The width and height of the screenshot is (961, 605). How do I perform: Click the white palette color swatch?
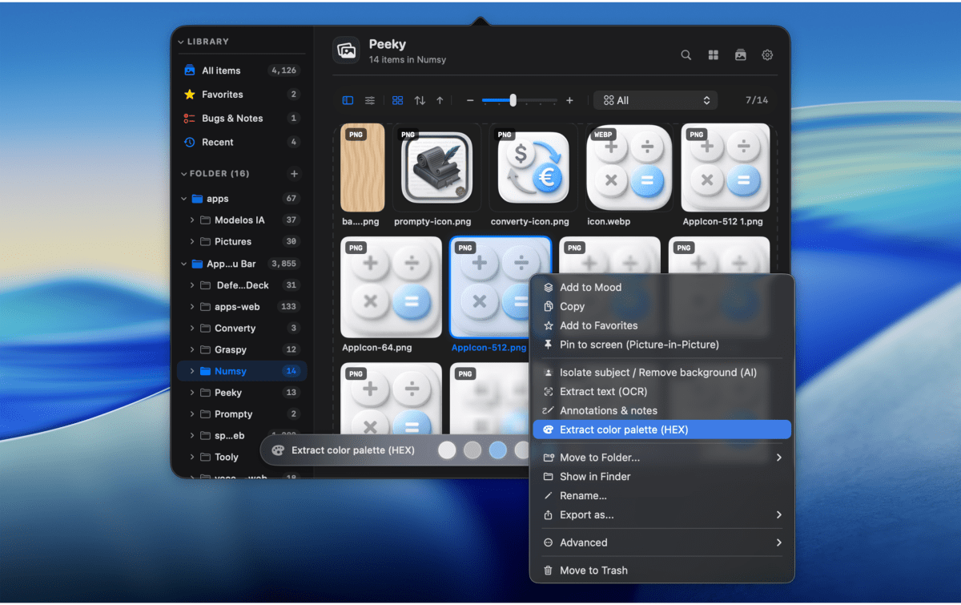(447, 450)
